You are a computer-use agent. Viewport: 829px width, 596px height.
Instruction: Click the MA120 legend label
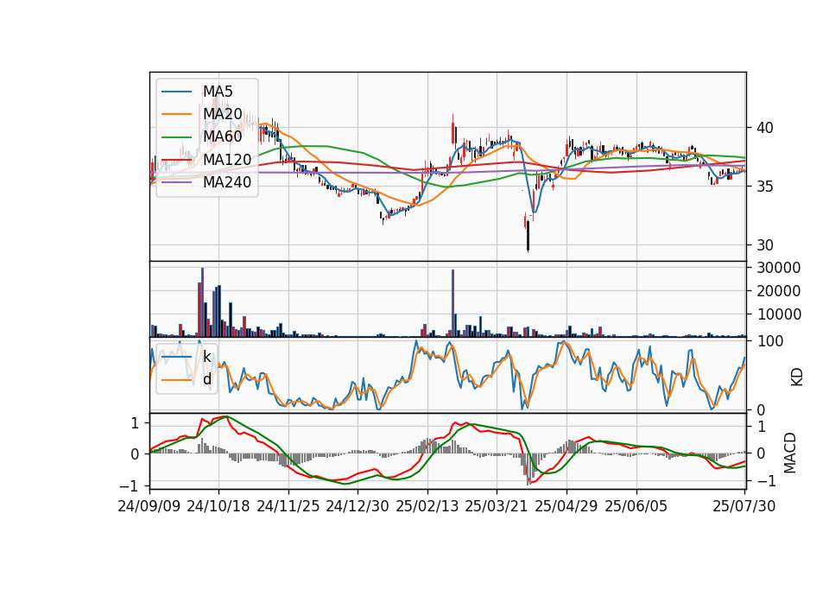coord(227,160)
